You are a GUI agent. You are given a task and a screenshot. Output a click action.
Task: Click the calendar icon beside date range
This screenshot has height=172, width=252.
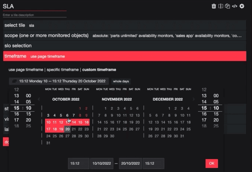[14, 81]
